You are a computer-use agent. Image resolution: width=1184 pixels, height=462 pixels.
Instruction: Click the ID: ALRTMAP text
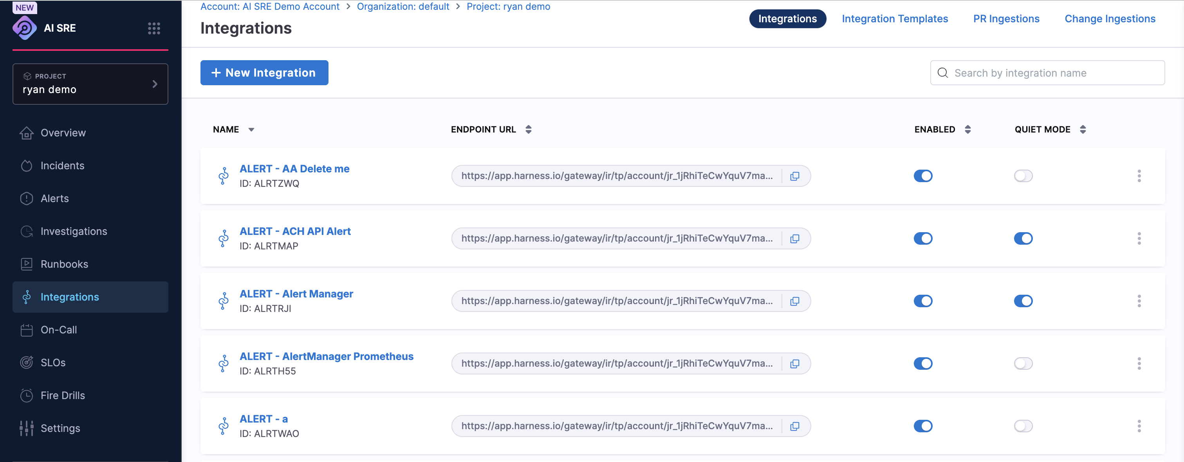click(x=269, y=246)
